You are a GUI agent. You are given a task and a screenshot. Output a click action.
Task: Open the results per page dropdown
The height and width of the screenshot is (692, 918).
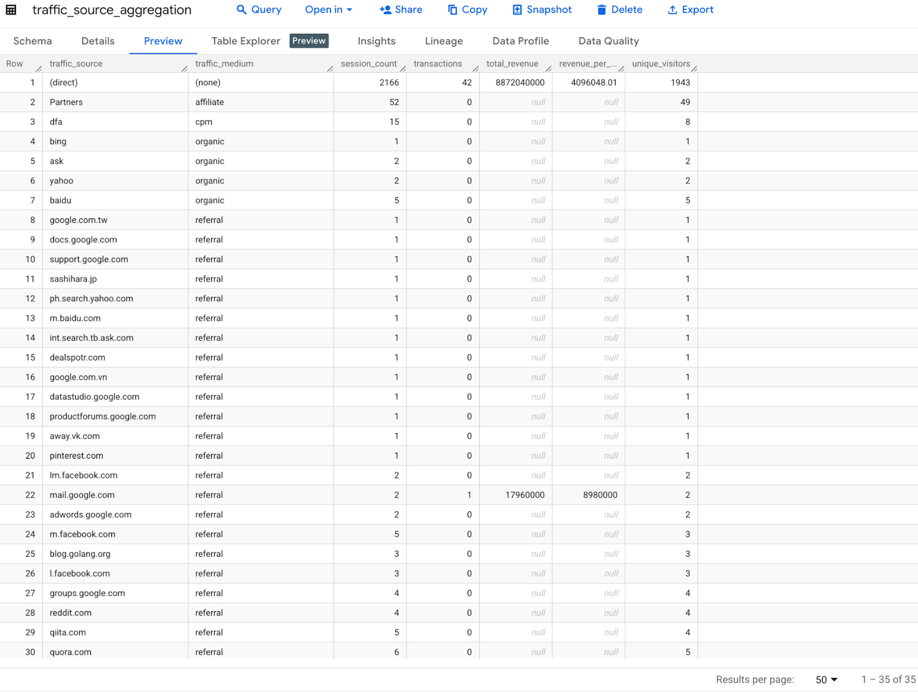click(x=826, y=679)
